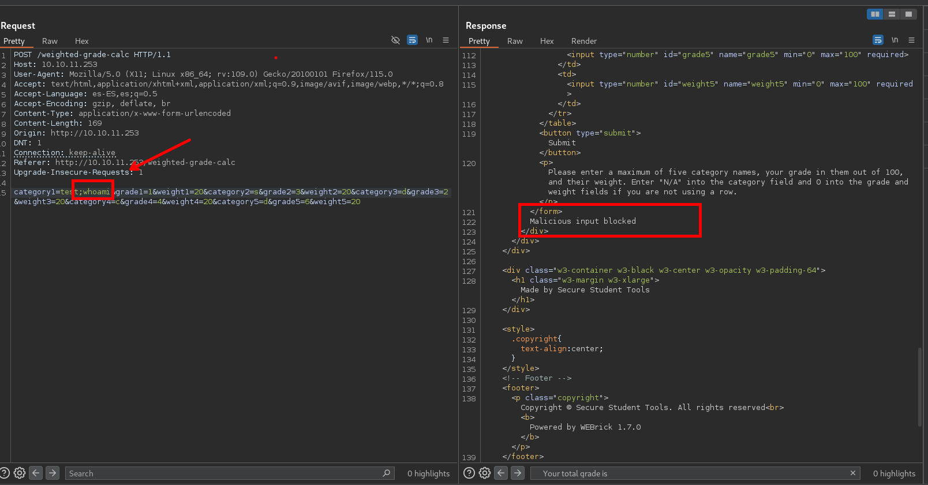This screenshot has width=928, height=485.
Task: Go to next match in Request search
Action: tap(53, 473)
